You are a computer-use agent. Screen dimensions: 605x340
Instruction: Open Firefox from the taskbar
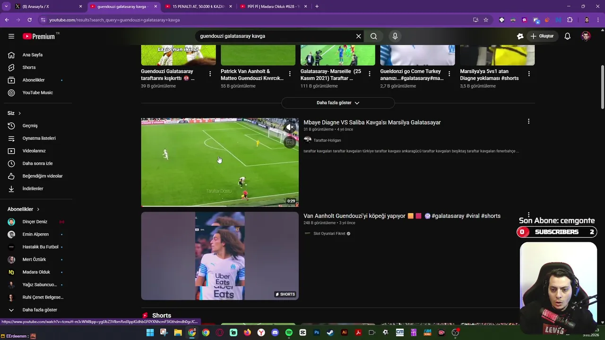tap(247, 332)
